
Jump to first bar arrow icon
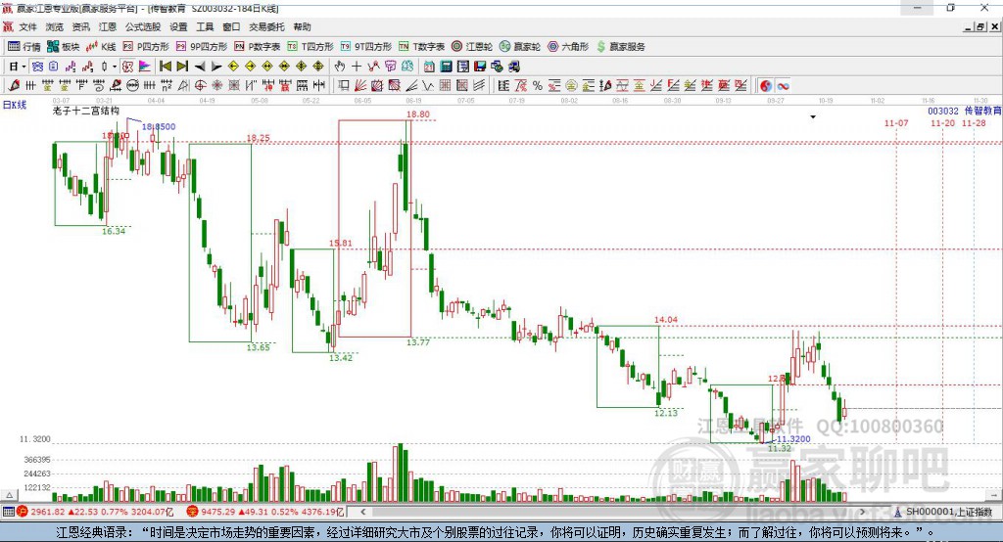point(165,67)
